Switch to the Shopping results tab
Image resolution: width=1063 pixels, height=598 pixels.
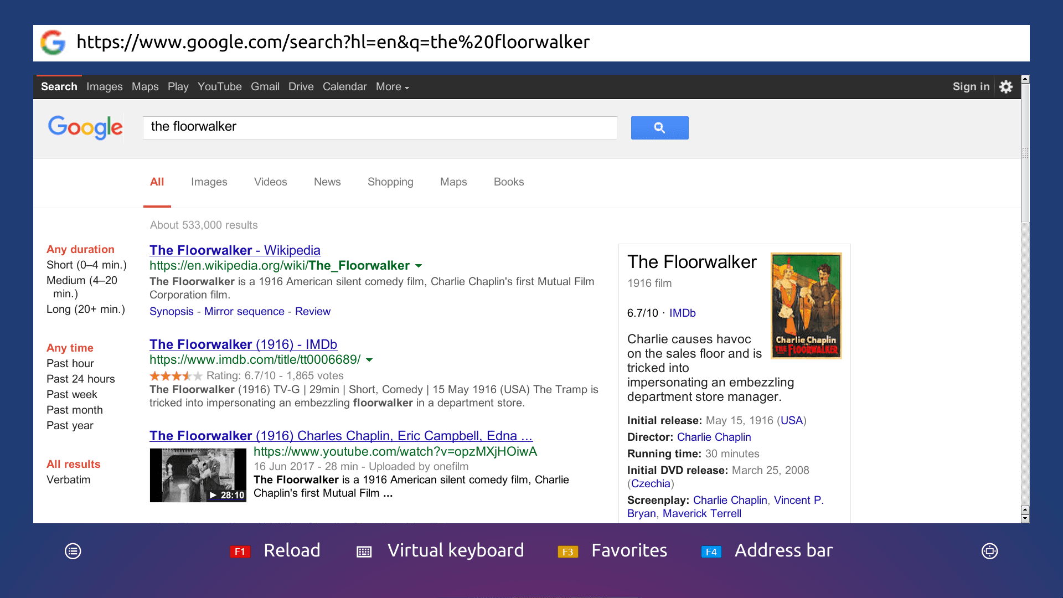pos(390,182)
